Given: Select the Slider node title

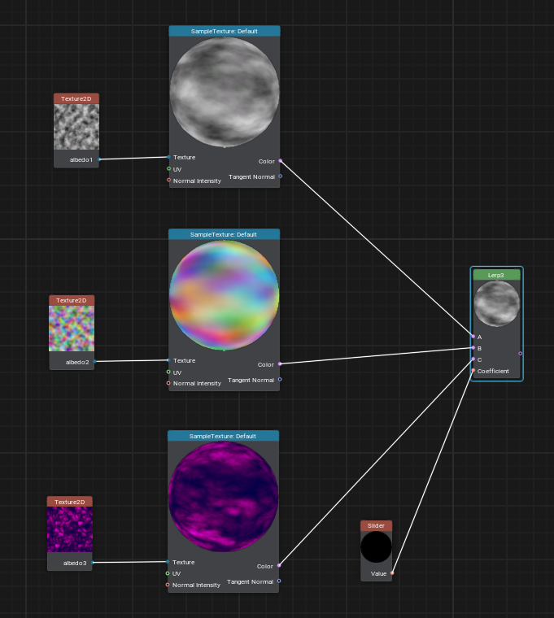Looking at the screenshot, I should pyautogui.click(x=376, y=525).
